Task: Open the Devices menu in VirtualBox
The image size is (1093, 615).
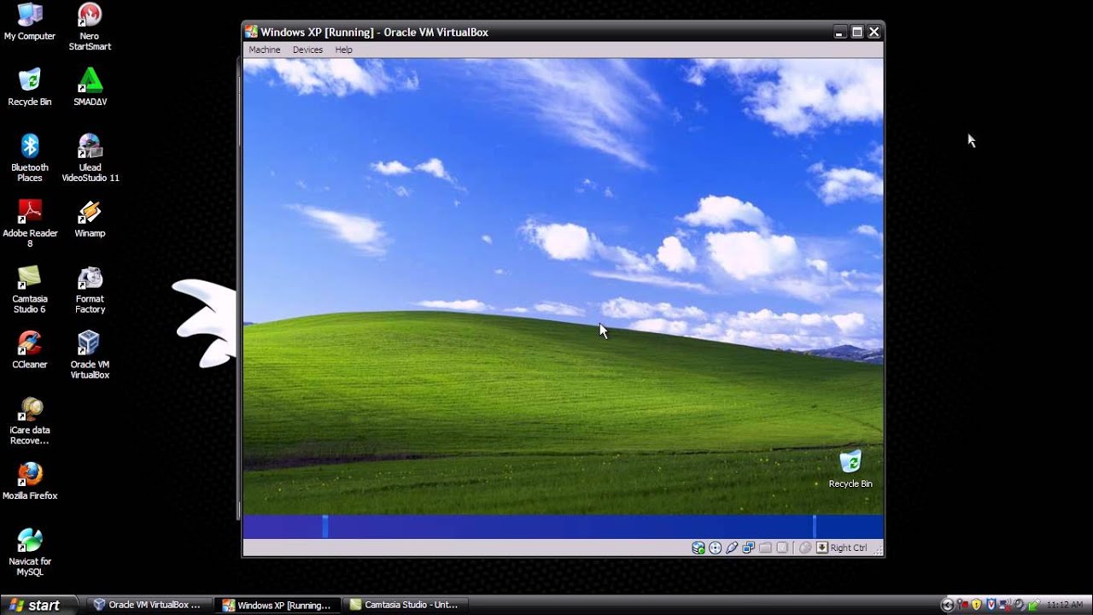Action: (307, 50)
